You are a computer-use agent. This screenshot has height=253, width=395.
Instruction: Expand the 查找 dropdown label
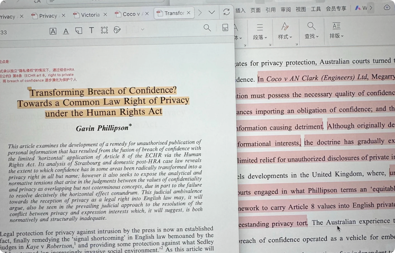312,36
